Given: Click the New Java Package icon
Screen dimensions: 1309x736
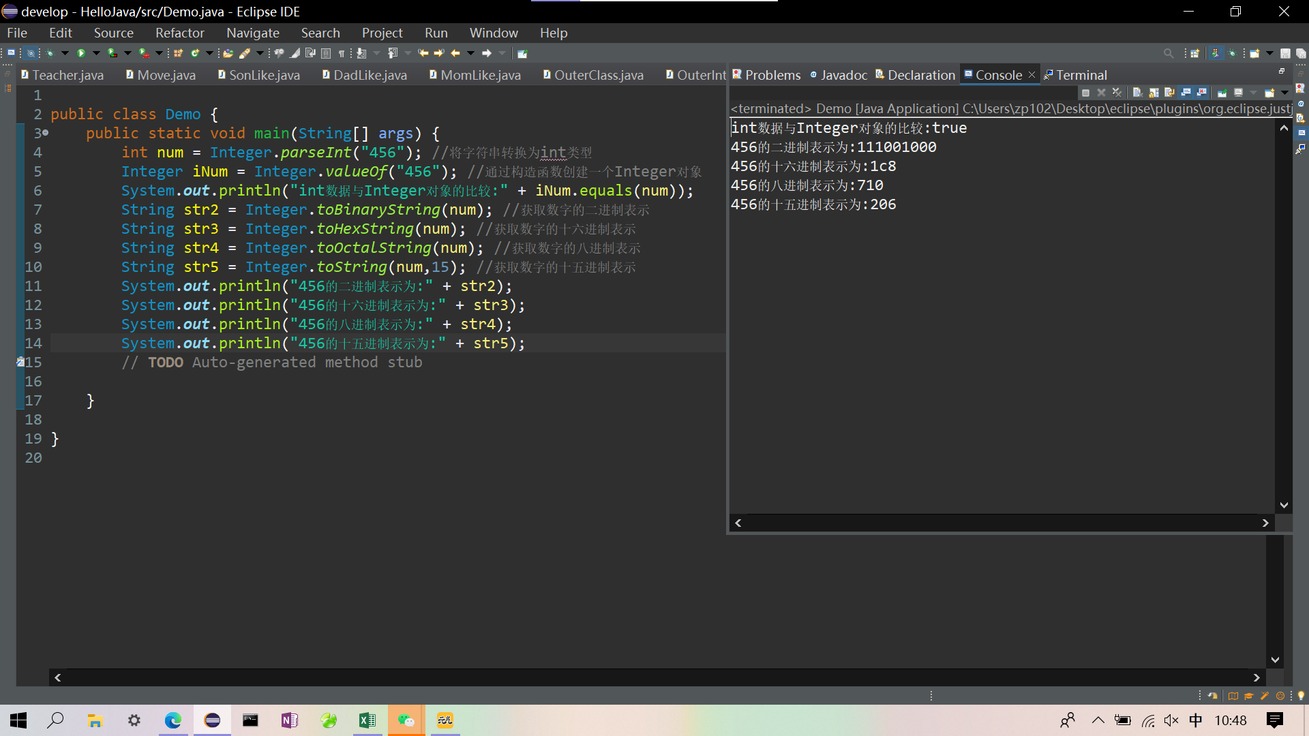Looking at the screenshot, I should [x=178, y=53].
